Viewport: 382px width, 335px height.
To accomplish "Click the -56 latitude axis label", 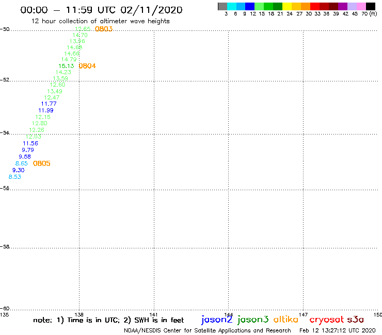I will pos(5,188).
